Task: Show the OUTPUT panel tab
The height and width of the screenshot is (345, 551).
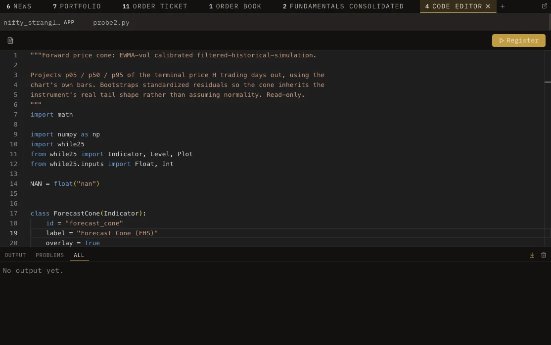Action: (x=15, y=255)
